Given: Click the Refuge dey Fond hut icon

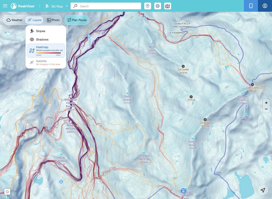Looking at the screenshot, I should [70, 122].
